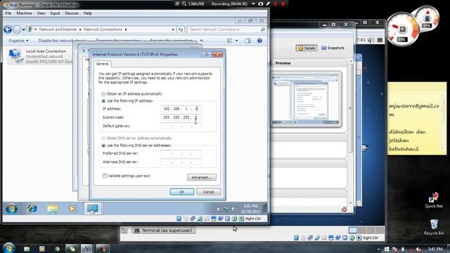Open the VirtualBox View menu

(41, 13)
